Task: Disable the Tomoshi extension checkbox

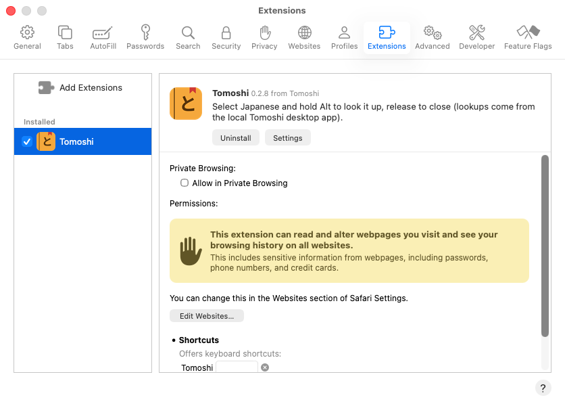Action: click(27, 141)
